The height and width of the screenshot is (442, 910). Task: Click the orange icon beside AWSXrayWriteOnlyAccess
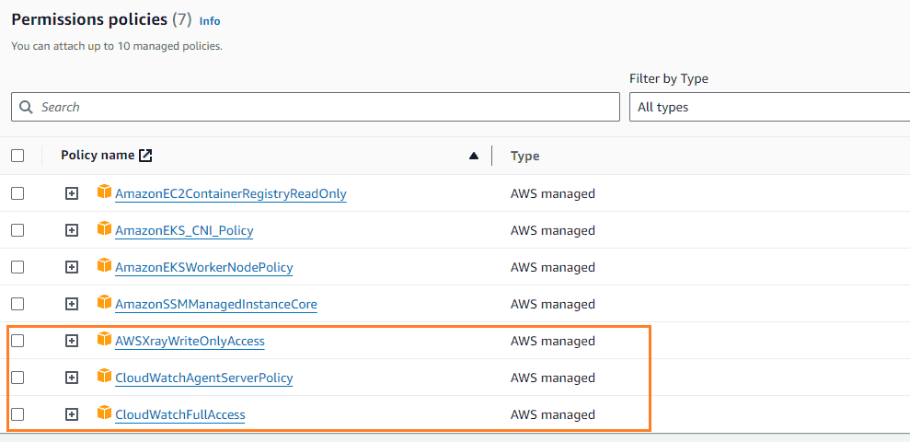tap(105, 339)
